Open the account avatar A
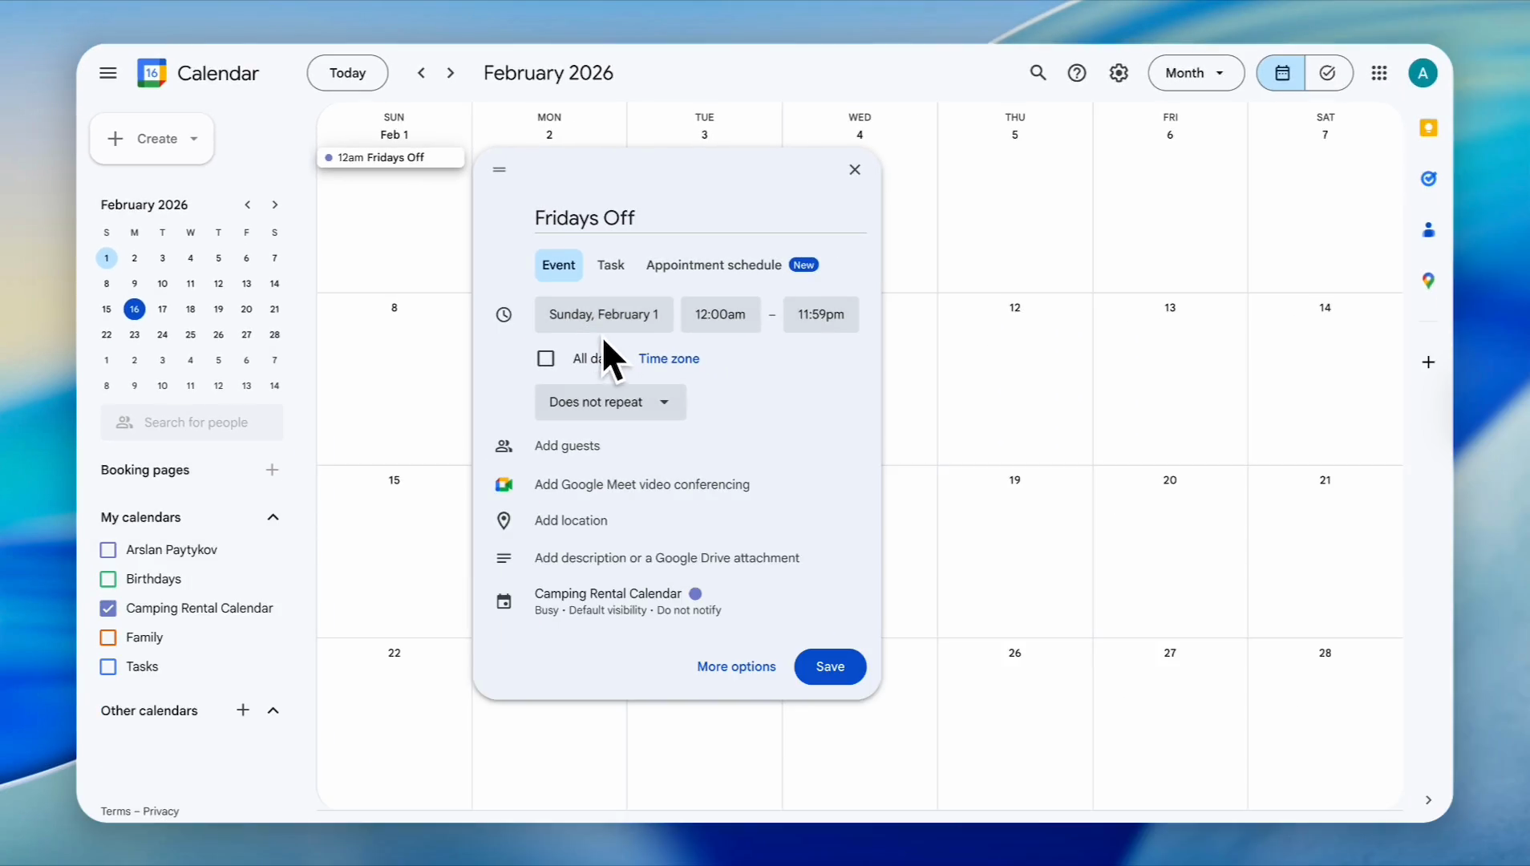The width and height of the screenshot is (1530, 866). point(1423,74)
